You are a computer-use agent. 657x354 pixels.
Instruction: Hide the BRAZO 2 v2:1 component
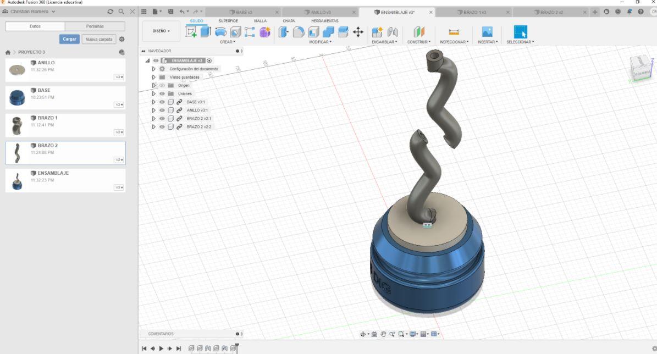click(x=162, y=119)
